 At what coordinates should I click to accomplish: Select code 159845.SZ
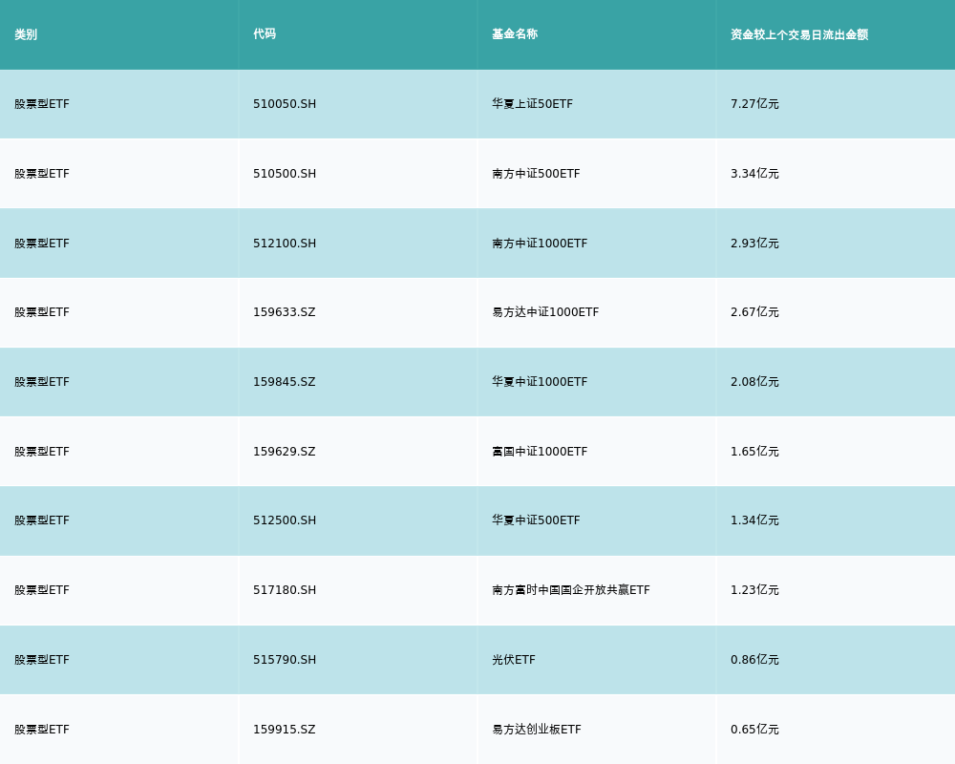(285, 382)
